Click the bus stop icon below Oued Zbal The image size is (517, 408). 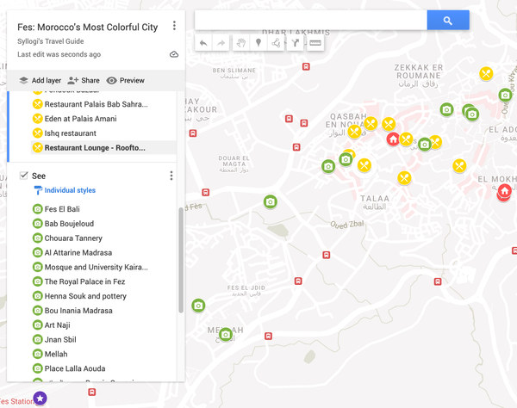[x=326, y=255]
